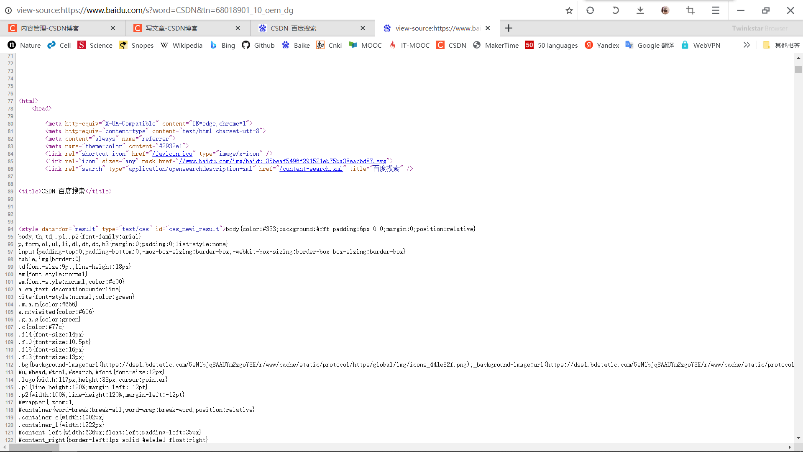This screenshot has width=803, height=452.
Task: Open the Github bookmark
Action: [258, 45]
